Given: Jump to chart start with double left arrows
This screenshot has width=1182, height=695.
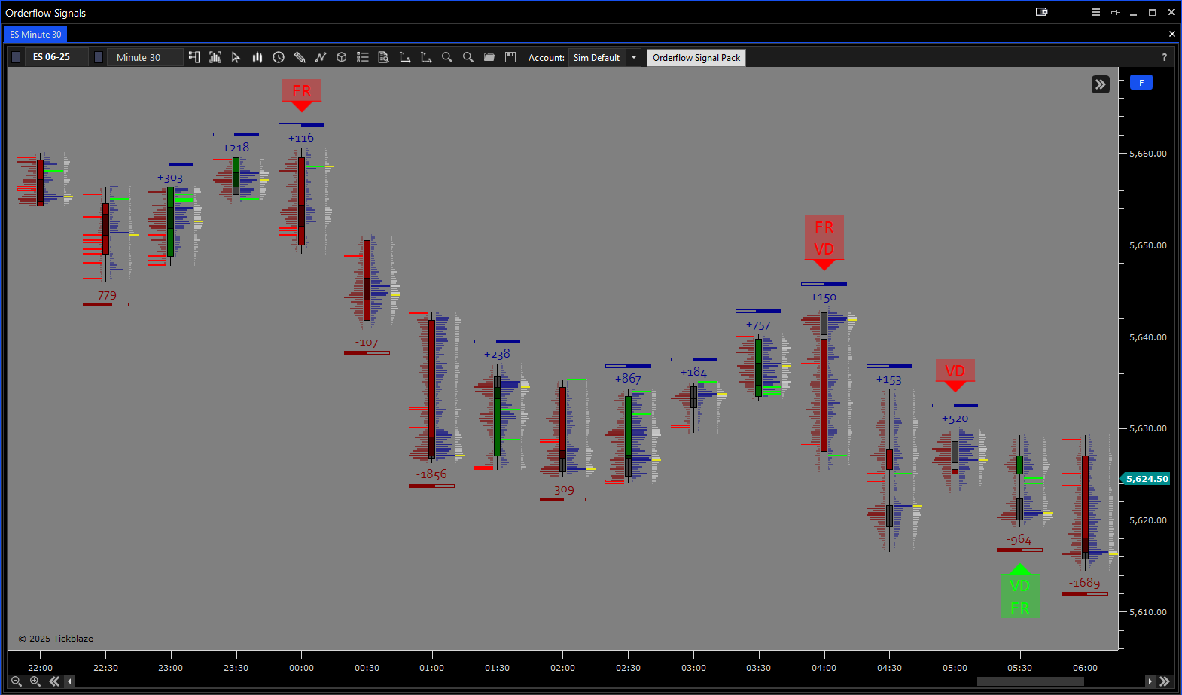Looking at the screenshot, I should point(54,681).
